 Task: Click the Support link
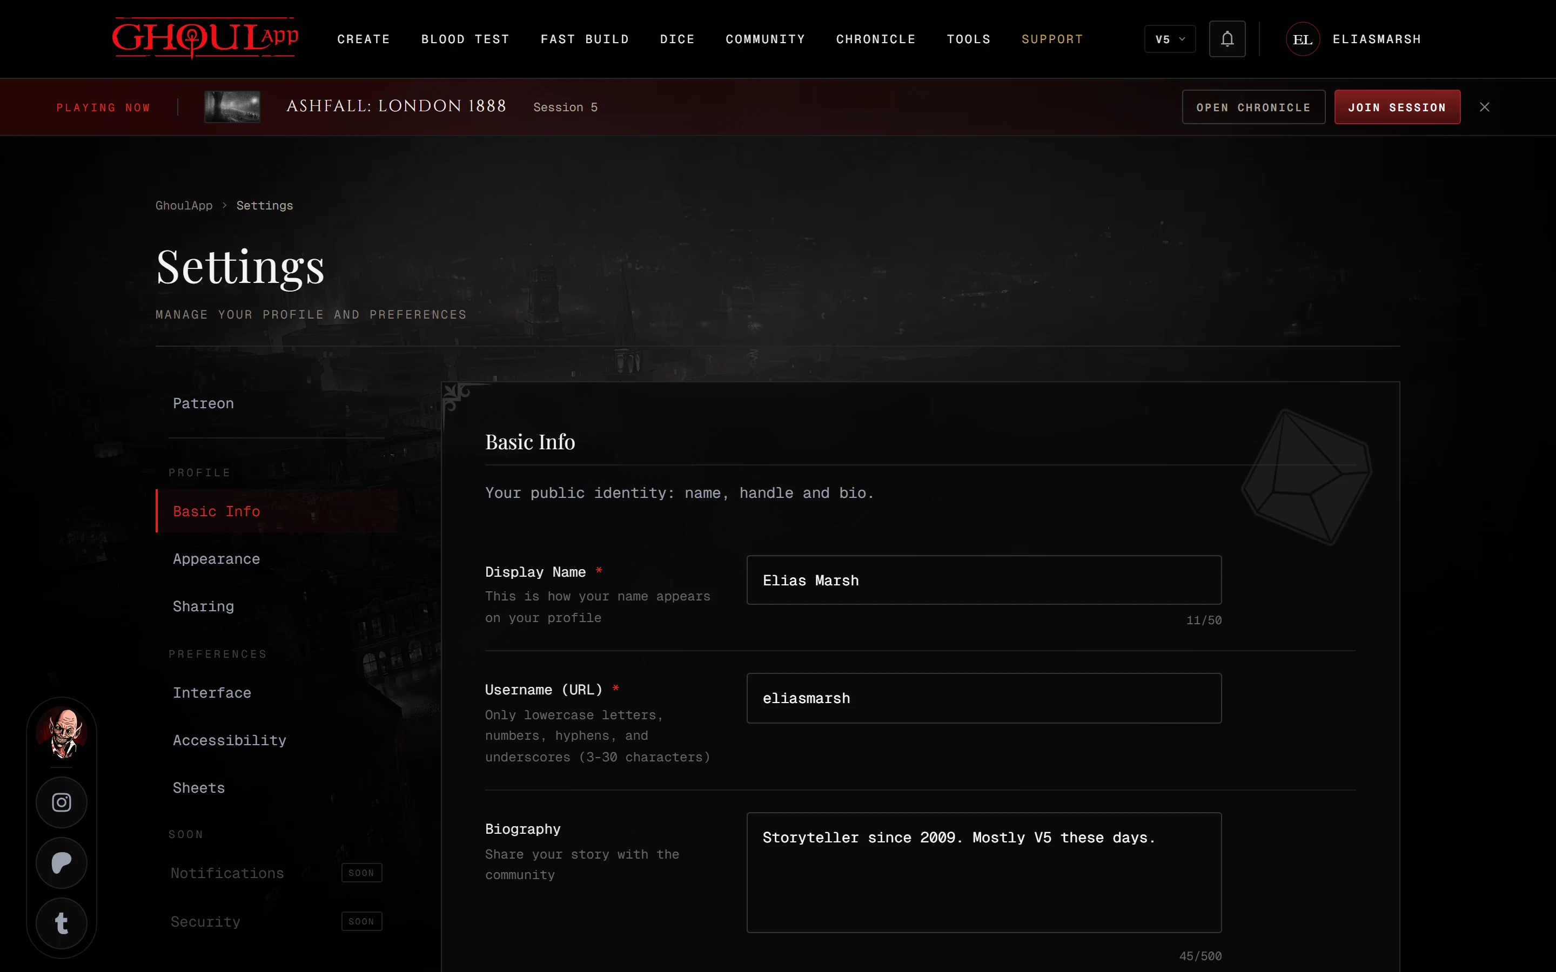point(1052,39)
